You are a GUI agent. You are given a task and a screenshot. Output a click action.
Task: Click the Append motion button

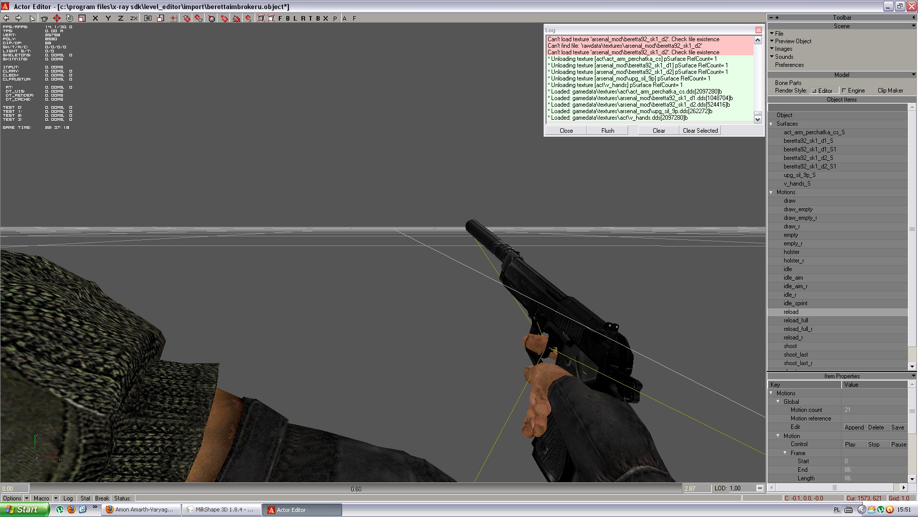tap(854, 427)
